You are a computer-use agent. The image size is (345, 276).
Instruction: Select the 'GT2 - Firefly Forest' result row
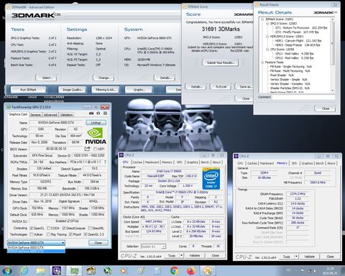(297, 32)
